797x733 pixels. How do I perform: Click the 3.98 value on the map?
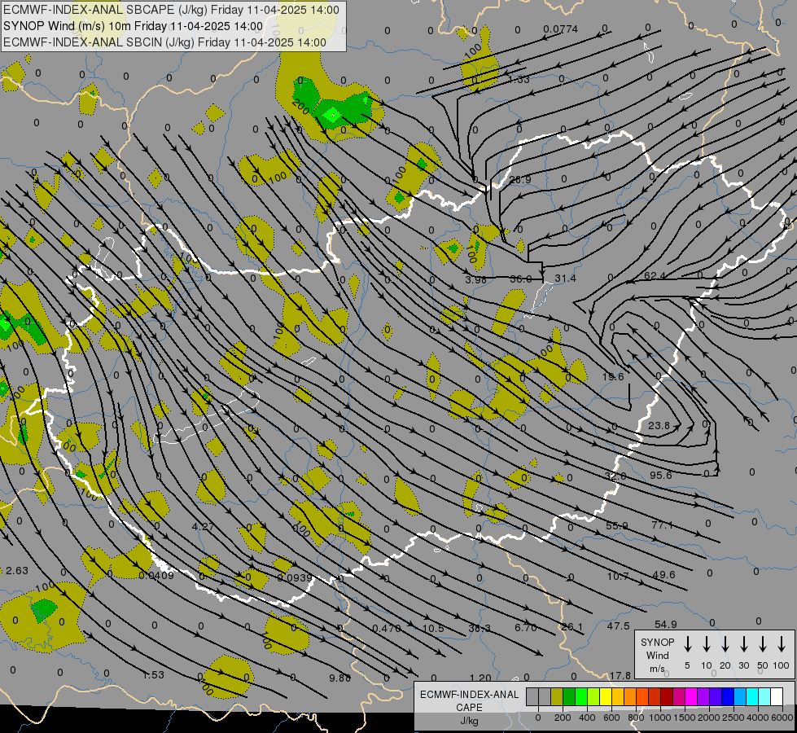[x=475, y=280]
